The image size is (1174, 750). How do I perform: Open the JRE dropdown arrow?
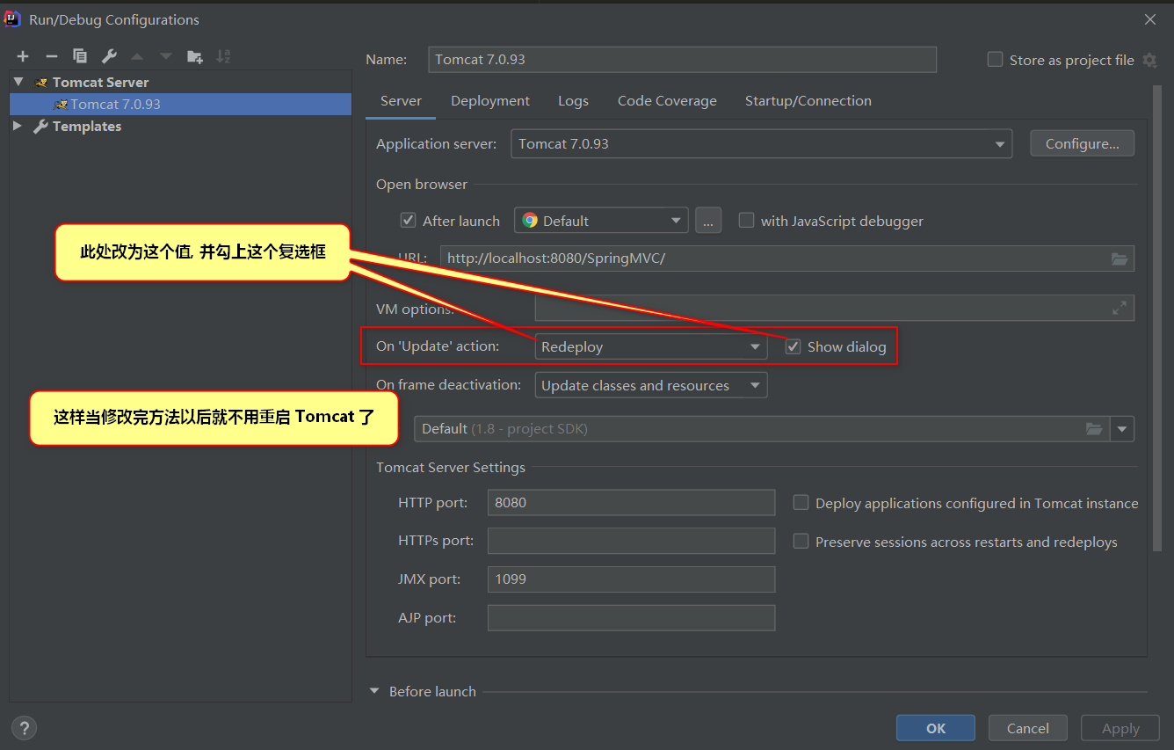pos(1122,429)
